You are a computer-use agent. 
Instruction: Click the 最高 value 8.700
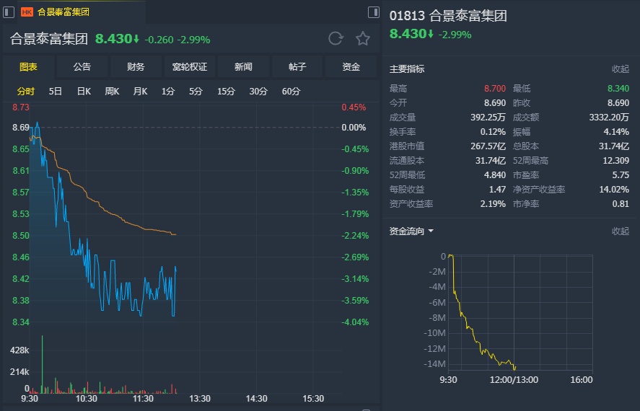(495, 89)
